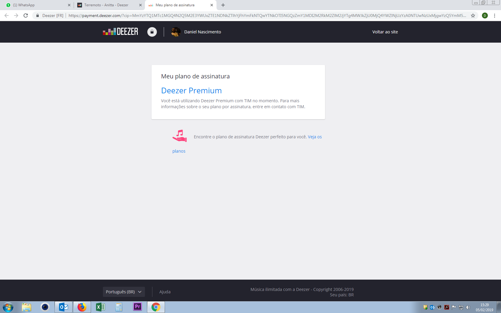Open File Explorer from taskbar
This screenshot has height=313, width=501.
click(27, 307)
